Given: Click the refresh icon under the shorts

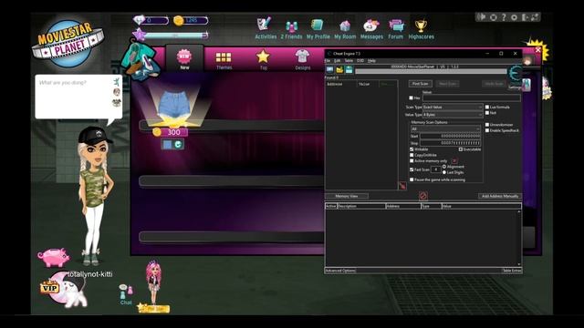Looking at the screenshot, I should pos(178,144).
